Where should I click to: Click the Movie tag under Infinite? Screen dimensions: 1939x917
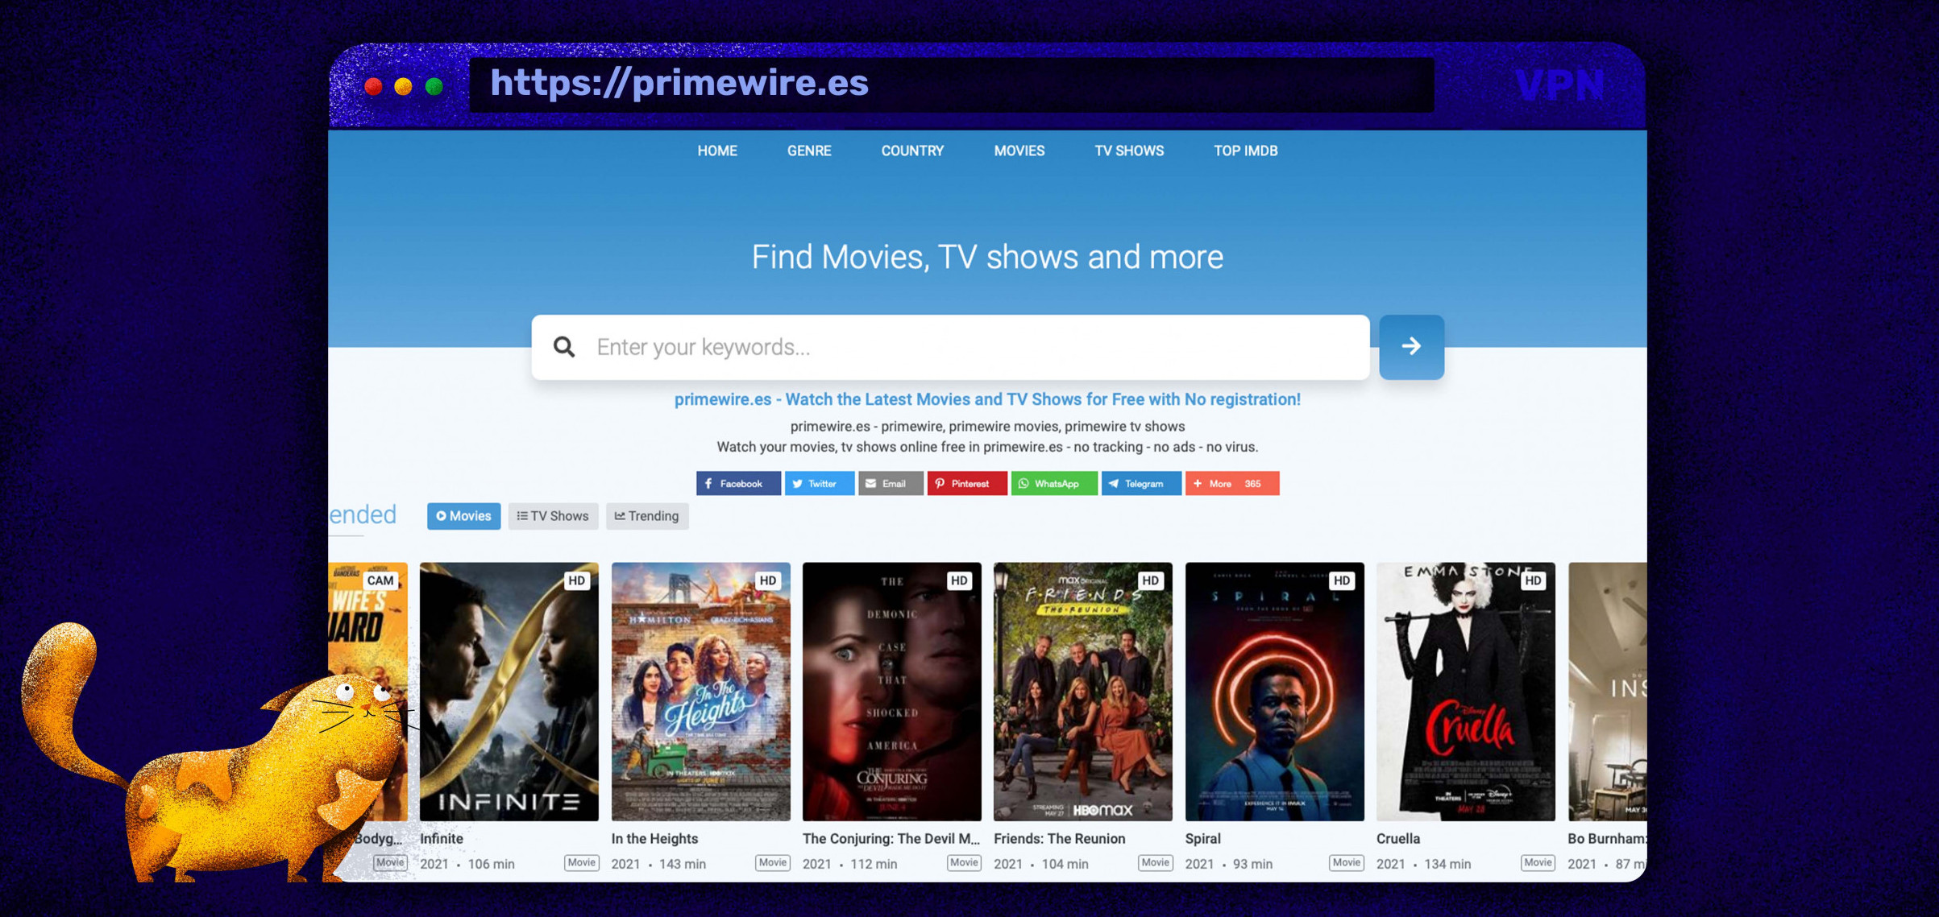pyautogui.click(x=581, y=862)
